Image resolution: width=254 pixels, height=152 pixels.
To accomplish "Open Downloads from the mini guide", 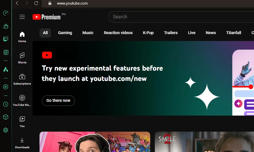I will pyautogui.click(x=22, y=143).
